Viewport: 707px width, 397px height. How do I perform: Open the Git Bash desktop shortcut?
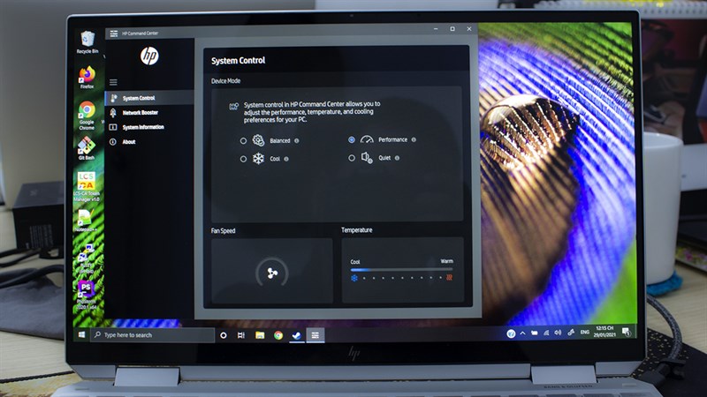[x=86, y=148]
